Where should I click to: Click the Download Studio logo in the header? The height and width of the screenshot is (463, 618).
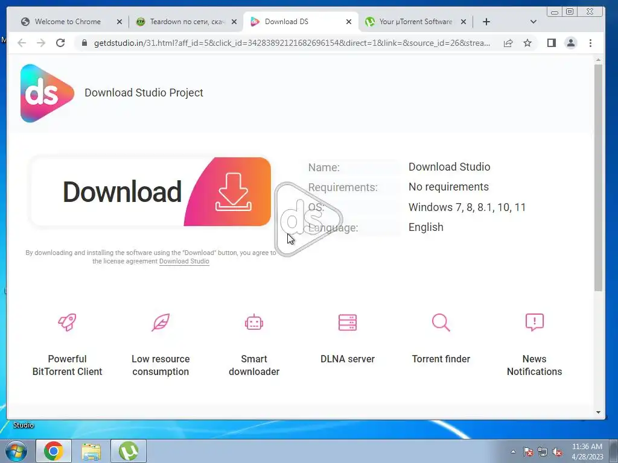pyautogui.click(x=47, y=93)
